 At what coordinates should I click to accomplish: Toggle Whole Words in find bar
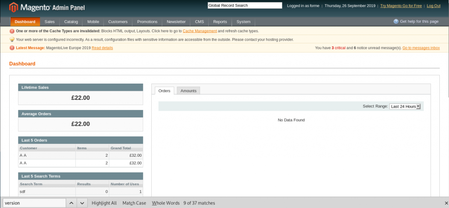[166, 203]
